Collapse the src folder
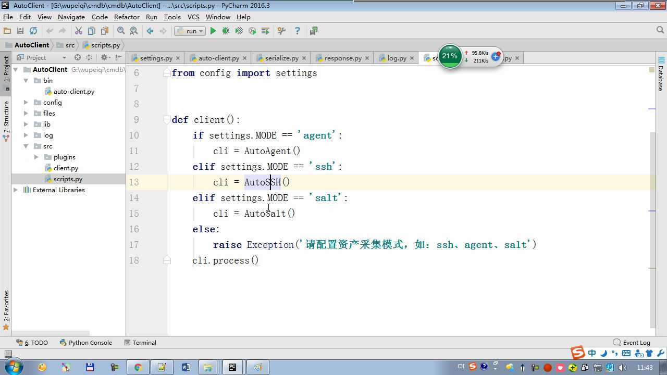Viewport: 667px width, 375px height. pos(26,146)
